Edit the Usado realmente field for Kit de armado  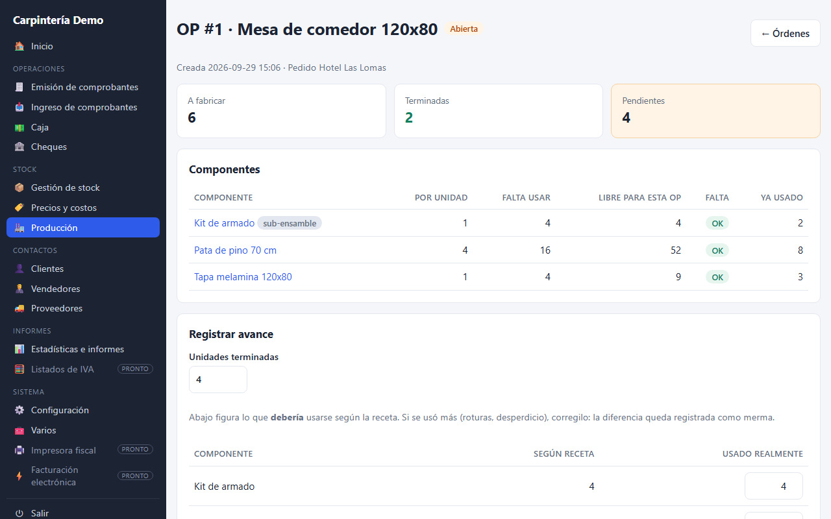[774, 486]
